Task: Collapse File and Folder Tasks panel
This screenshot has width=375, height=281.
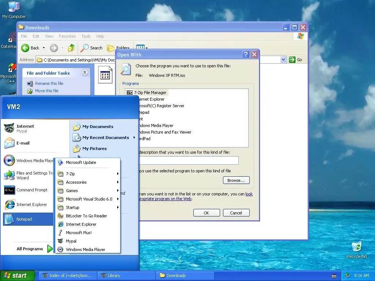Action: point(85,72)
